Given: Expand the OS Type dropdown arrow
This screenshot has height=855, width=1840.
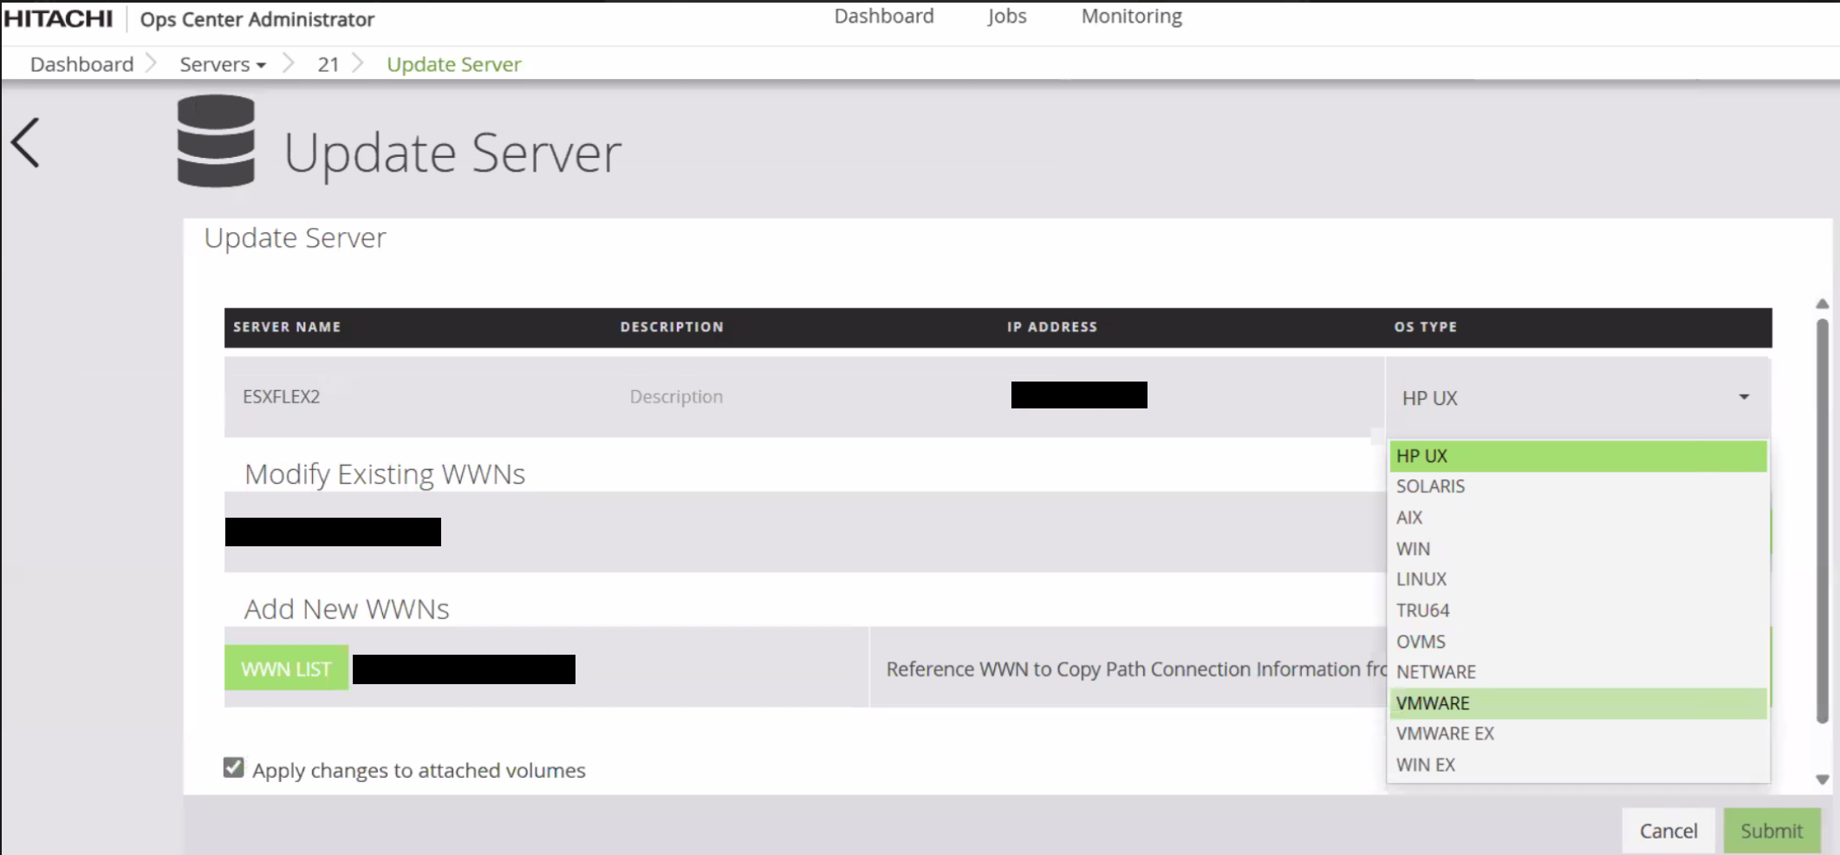Looking at the screenshot, I should click(1744, 397).
